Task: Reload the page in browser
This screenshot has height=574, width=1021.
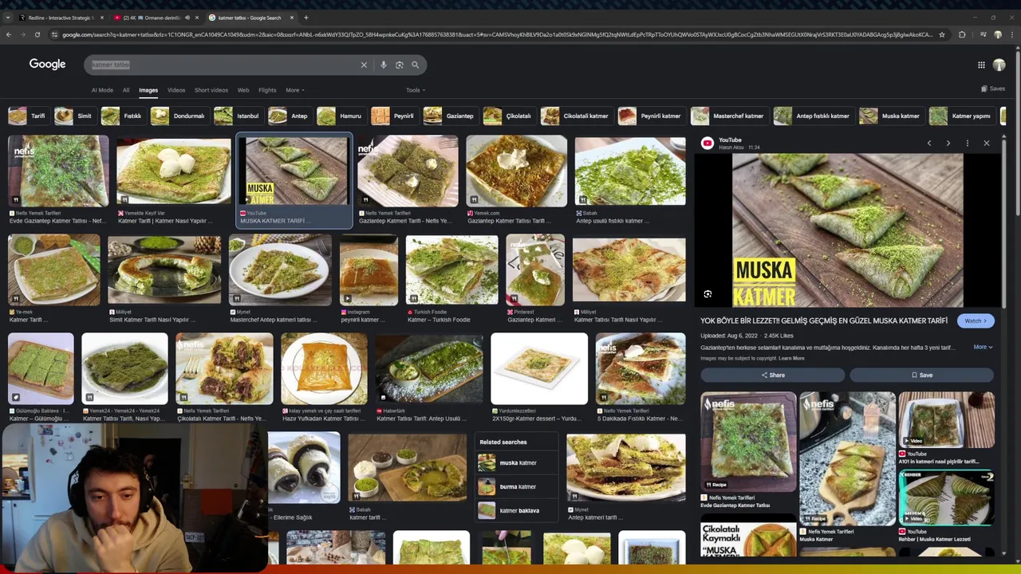Action: 37,34
